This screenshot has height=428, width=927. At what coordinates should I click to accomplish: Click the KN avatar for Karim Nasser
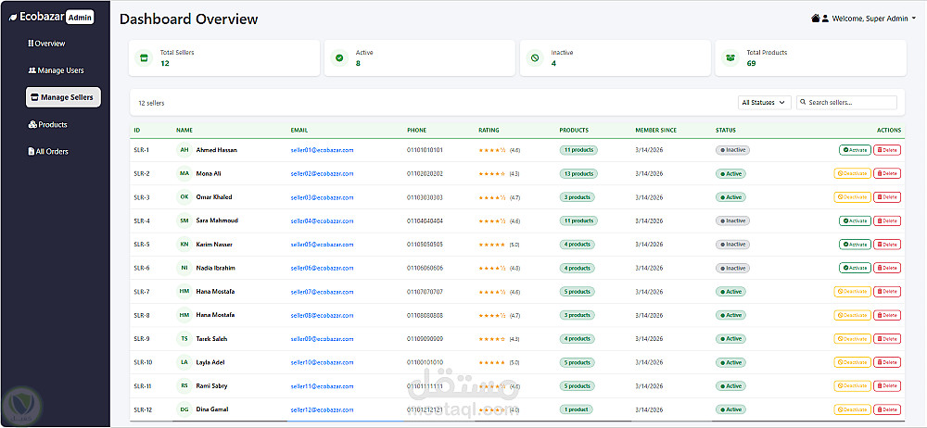pos(184,245)
